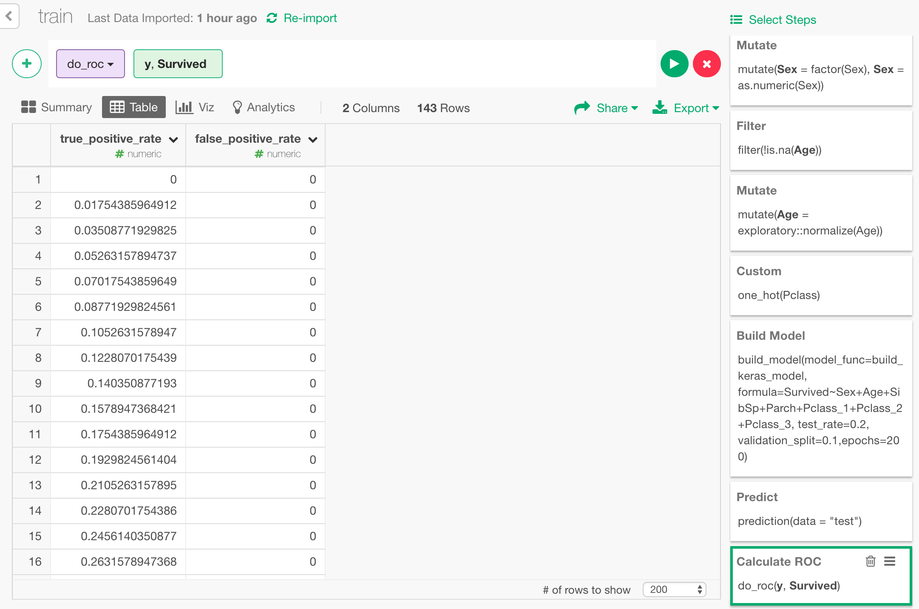Run the pipeline with the green play button
This screenshot has height=609, width=919.
(674, 64)
